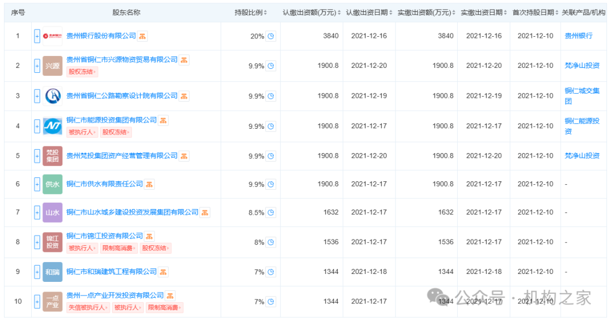This screenshot has height=322, width=611.
Task: Click 被执行人 tag under 锦江投资
Action: point(82,248)
